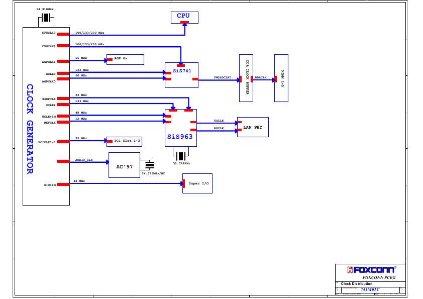Click the CPUCLK0 pin label
423x299 pixels.
pos(49,33)
